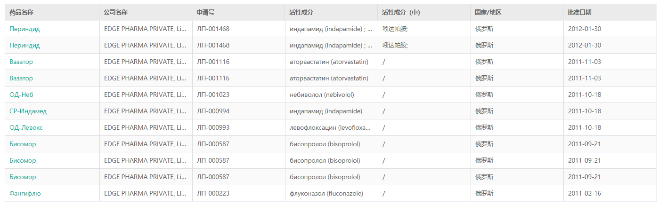The image size is (659, 205).
Task: Click the флуконазол (fluconazole) ingredient cell
Action: point(326,193)
